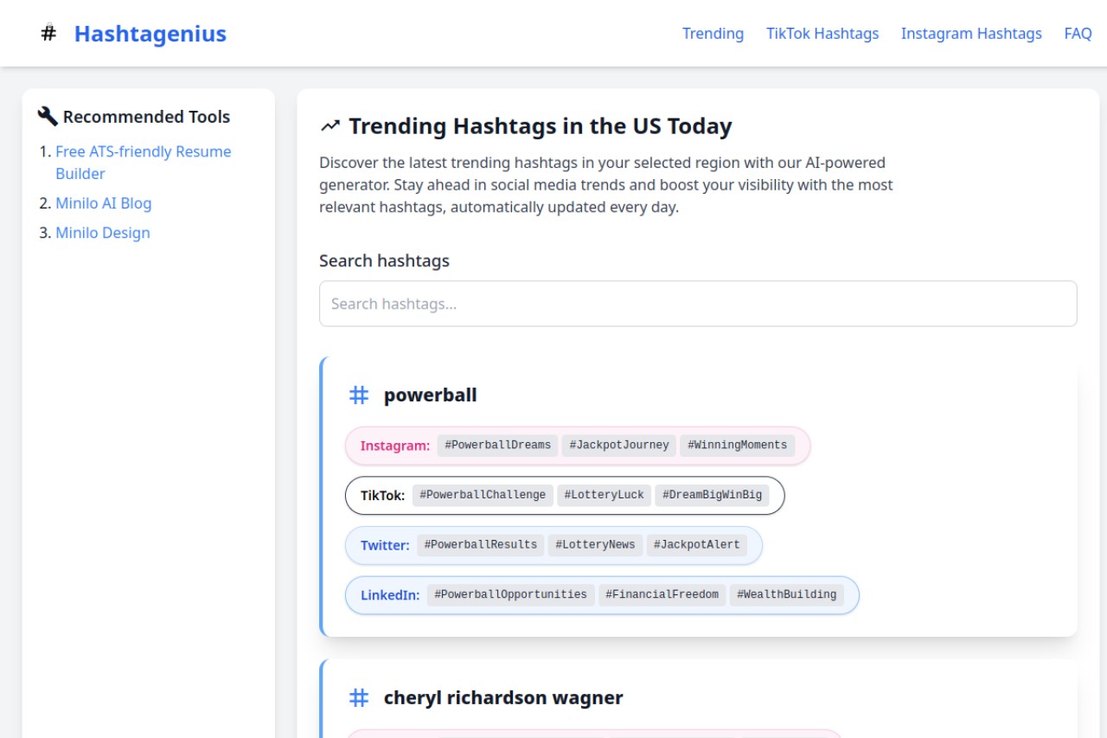This screenshot has height=738, width=1107.
Task: Open TikTok Hashtags in the navigation
Action: point(822,34)
